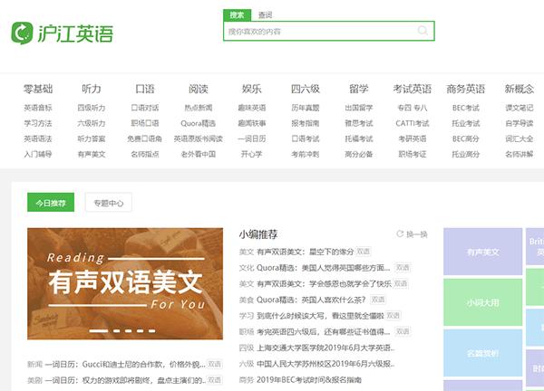Open the 小词大用 green tile
The height and width of the screenshot is (391, 544).
[483, 302]
